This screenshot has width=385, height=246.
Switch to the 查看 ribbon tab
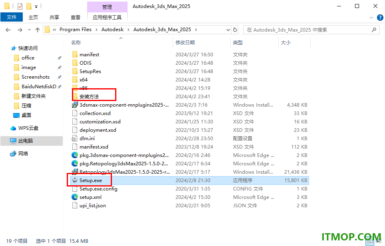[x=76, y=17]
